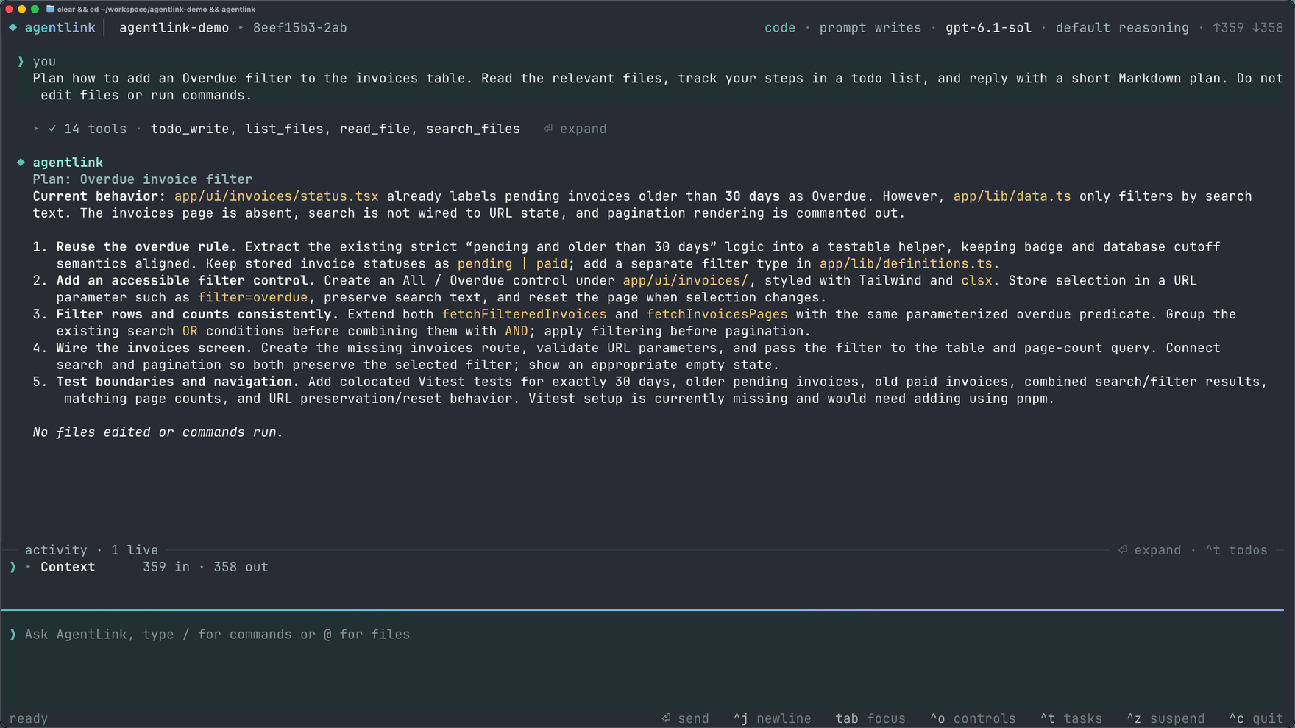
Task: Click the green checkmark beside 14 tools
Action: [52, 129]
